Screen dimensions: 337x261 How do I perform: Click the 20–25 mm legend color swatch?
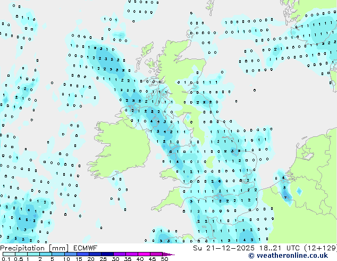(x=95, y=254)
